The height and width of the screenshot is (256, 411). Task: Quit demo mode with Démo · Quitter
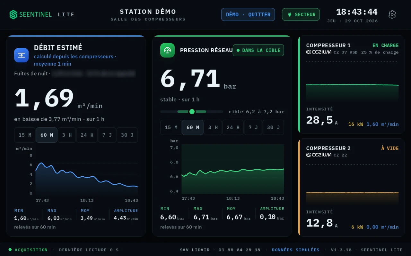click(x=248, y=14)
